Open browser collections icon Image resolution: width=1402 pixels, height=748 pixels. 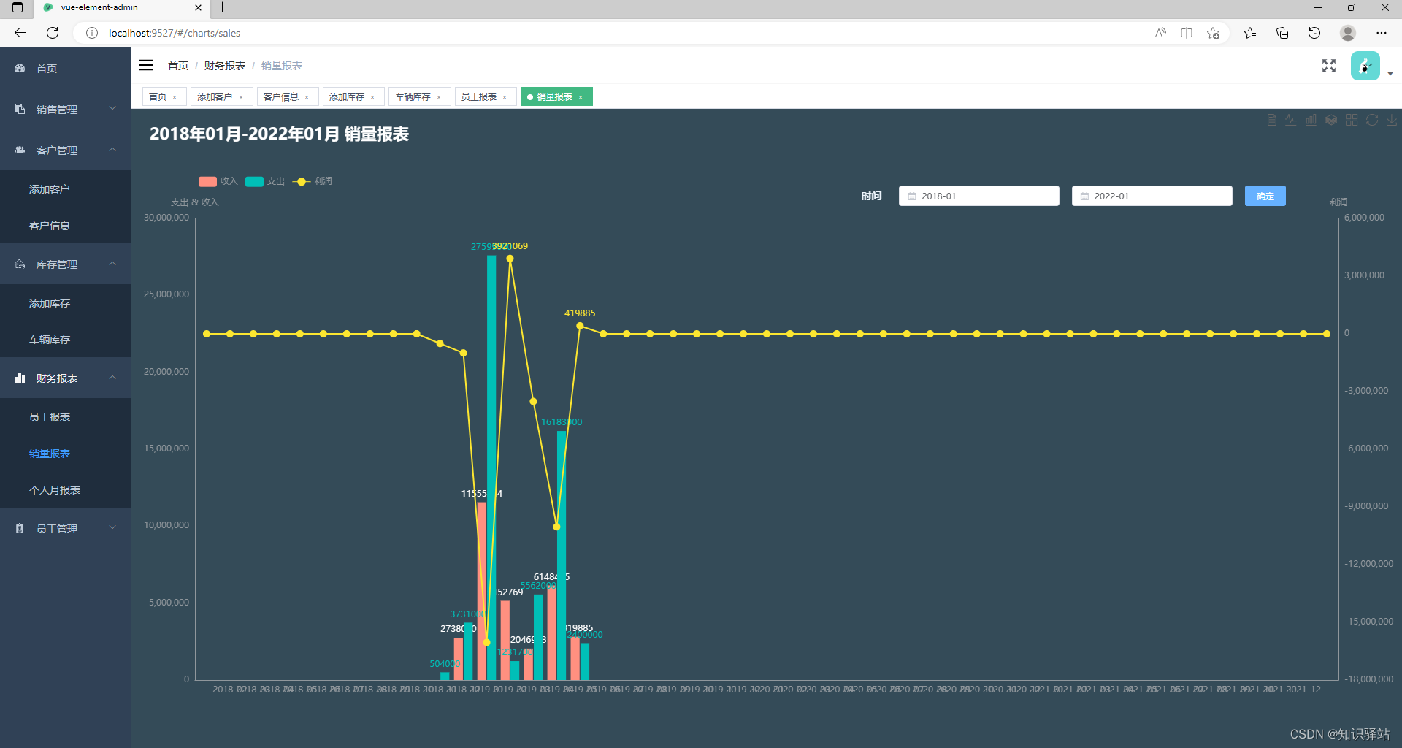point(1282,33)
